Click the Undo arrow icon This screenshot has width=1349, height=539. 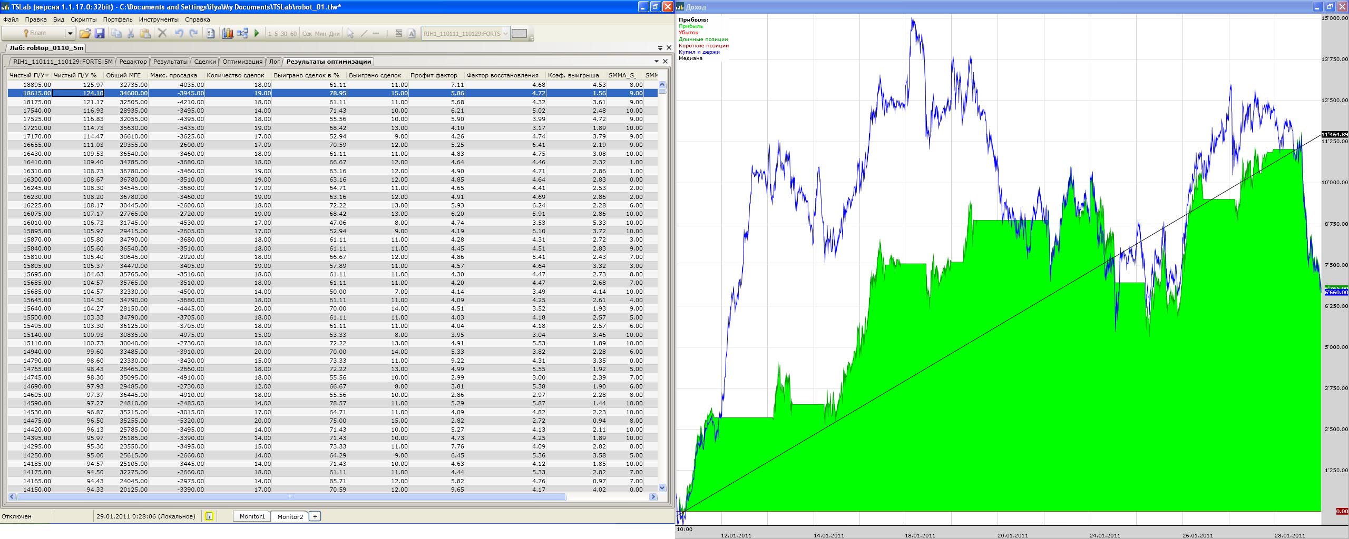click(x=179, y=34)
